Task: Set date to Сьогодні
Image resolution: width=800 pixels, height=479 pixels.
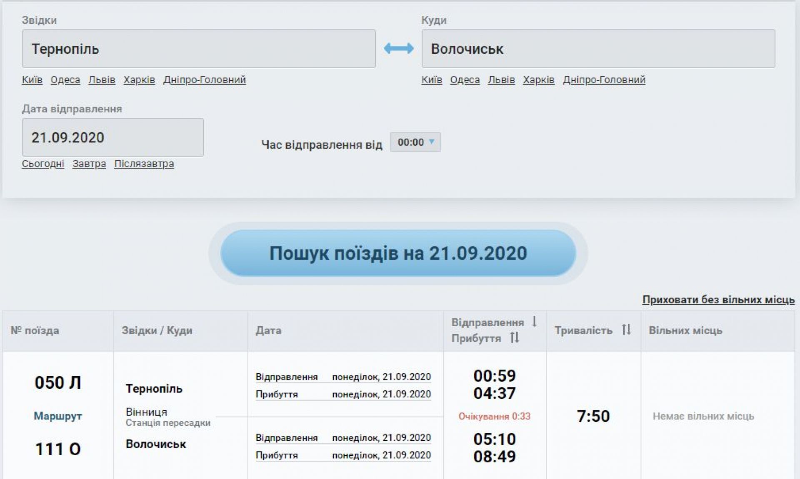Action: coord(43,164)
